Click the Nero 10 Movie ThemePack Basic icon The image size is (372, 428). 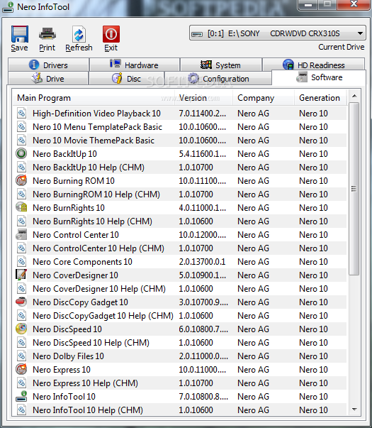coord(21,141)
